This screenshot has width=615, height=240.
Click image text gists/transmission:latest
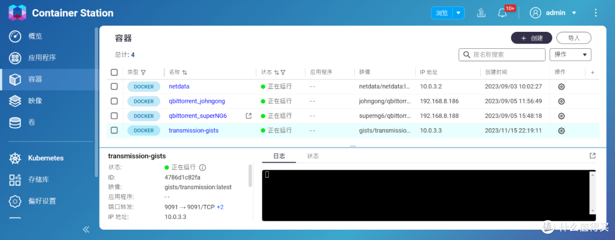tap(198, 187)
